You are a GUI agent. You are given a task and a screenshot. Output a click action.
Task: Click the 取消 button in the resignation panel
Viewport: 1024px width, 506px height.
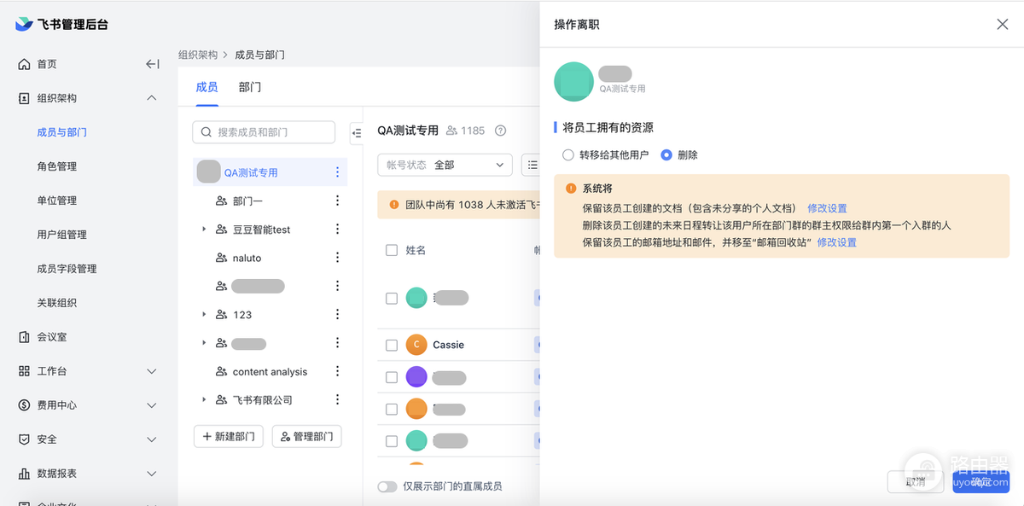(916, 482)
